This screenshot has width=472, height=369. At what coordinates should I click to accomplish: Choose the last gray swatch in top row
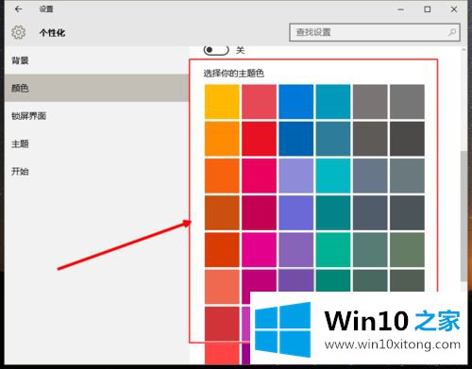pos(407,102)
